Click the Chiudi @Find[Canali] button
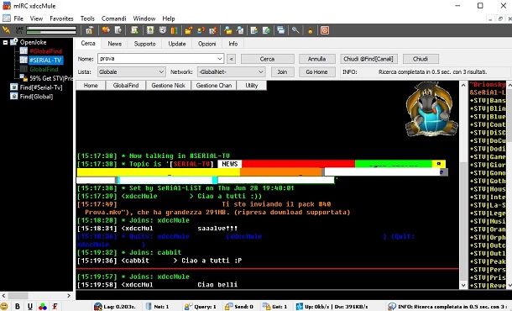 coord(368,59)
